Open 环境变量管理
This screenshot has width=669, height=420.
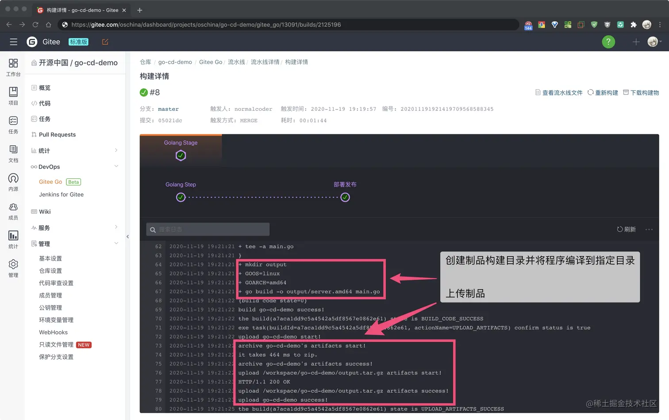coord(56,320)
